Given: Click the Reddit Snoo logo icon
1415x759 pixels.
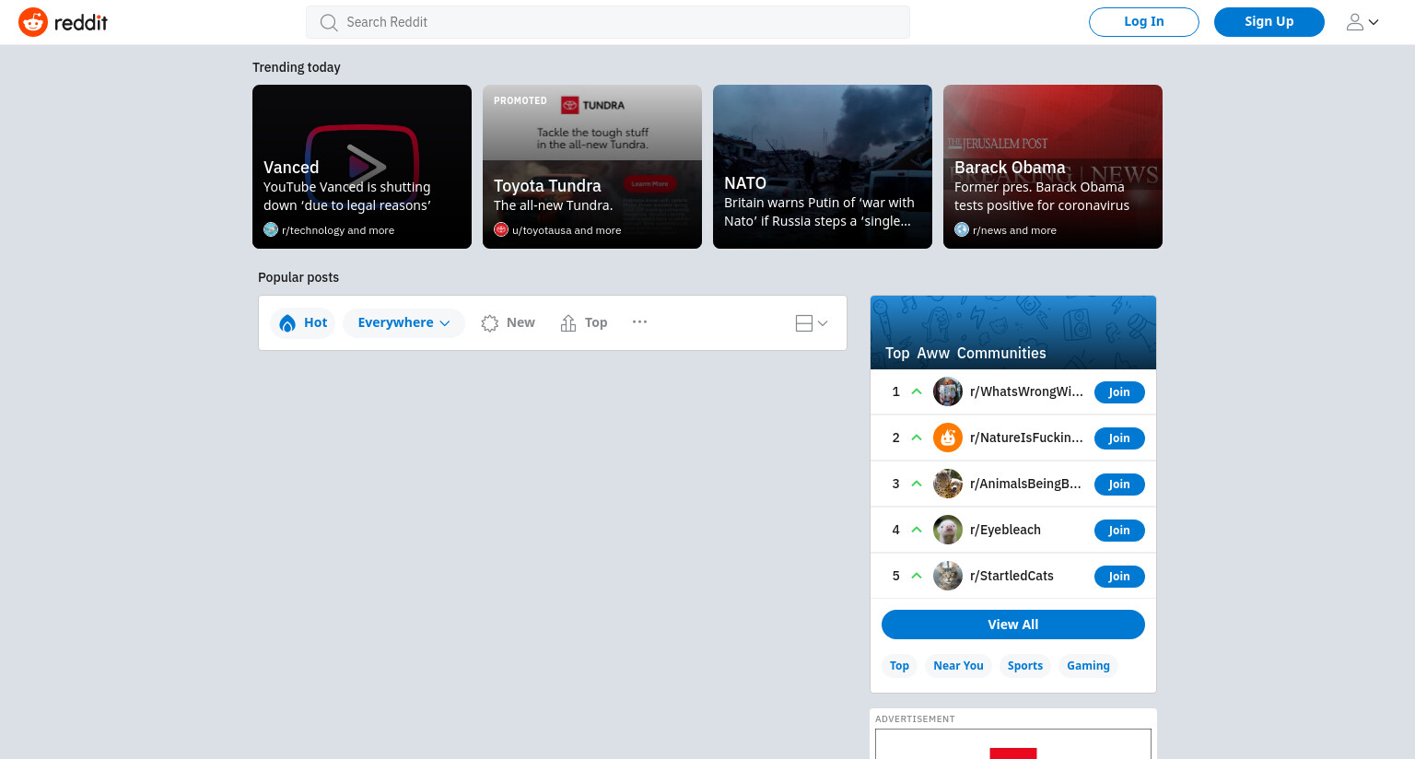Looking at the screenshot, I should (x=33, y=22).
